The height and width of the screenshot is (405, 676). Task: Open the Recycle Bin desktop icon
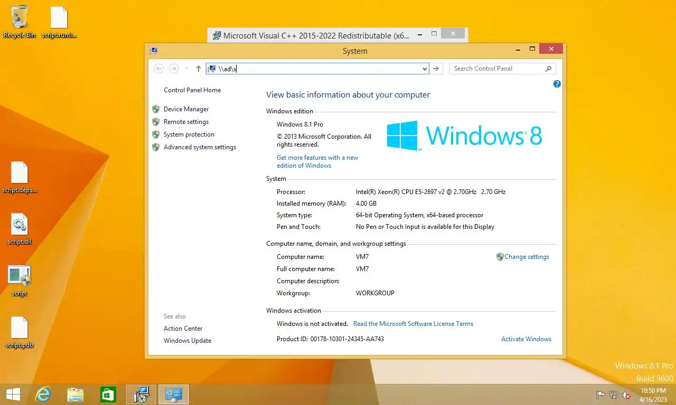(20, 21)
